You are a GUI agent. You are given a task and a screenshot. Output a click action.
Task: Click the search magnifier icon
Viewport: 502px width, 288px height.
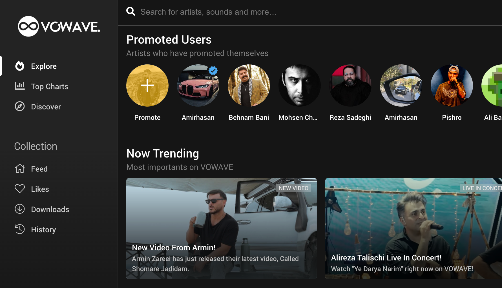[131, 12]
